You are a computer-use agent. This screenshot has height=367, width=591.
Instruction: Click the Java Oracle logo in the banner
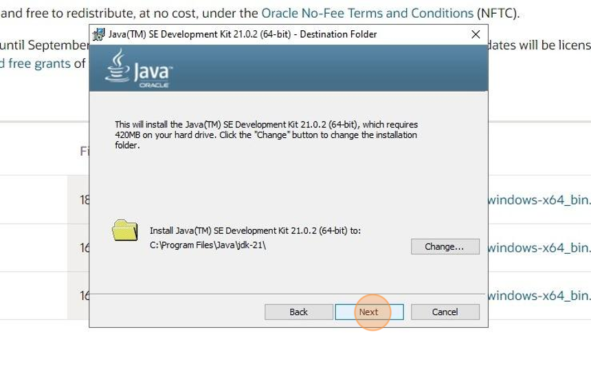138,68
